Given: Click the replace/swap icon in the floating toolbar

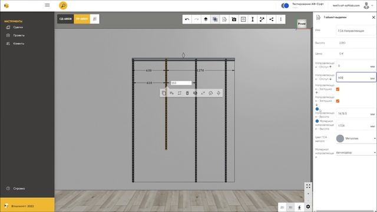Looking at the screenshot, I should tap(180, 93).
